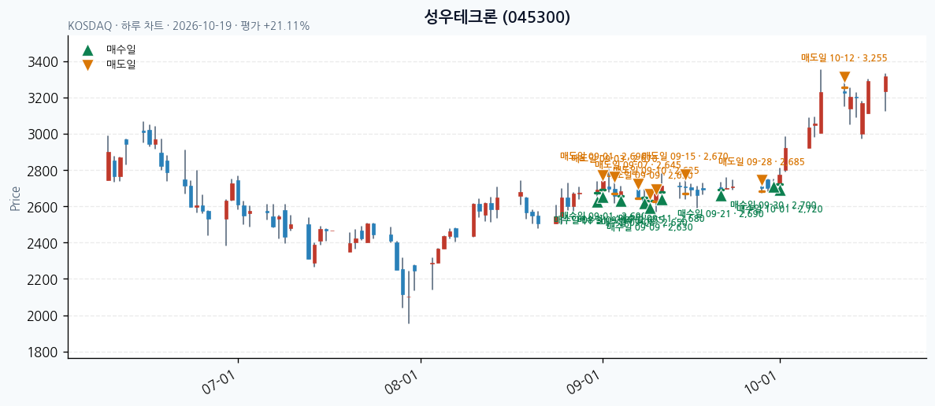Click the 2200 price tick label

(43, 280)
